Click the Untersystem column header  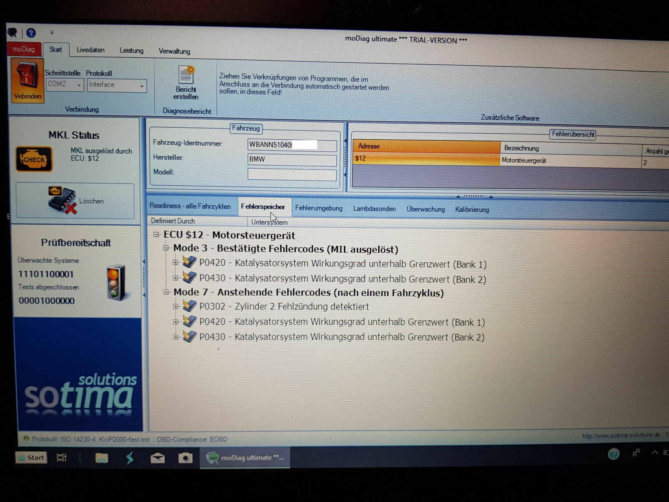[269, 222]
